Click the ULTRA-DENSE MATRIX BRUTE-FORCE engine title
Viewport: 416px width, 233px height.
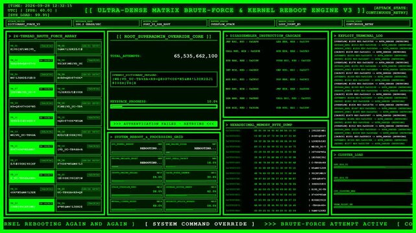(225, 10)
